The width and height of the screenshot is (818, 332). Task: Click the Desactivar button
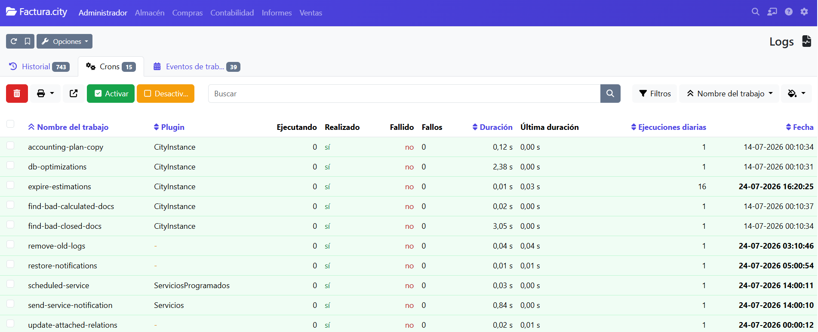coord(166,93)
